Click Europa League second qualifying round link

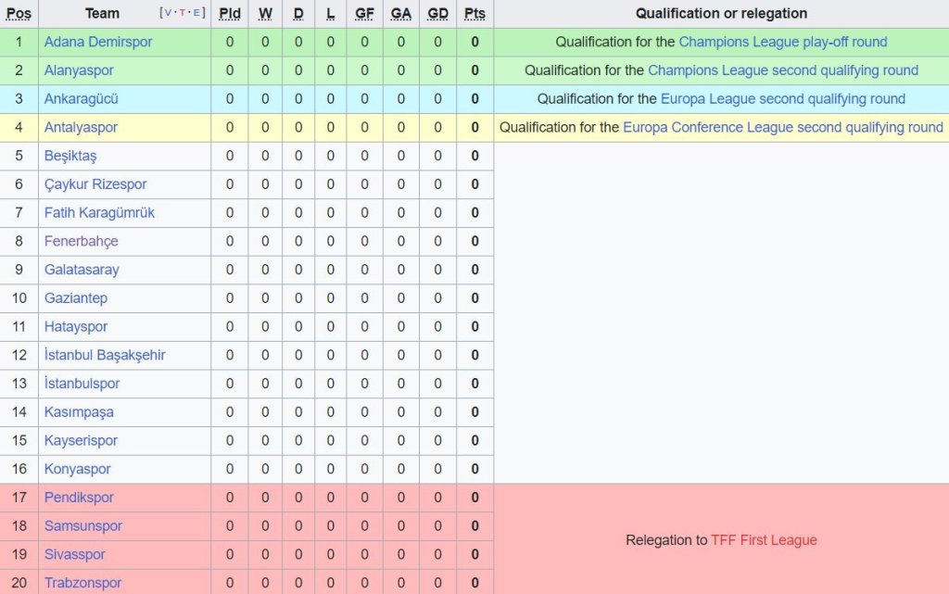coord(782,99)
